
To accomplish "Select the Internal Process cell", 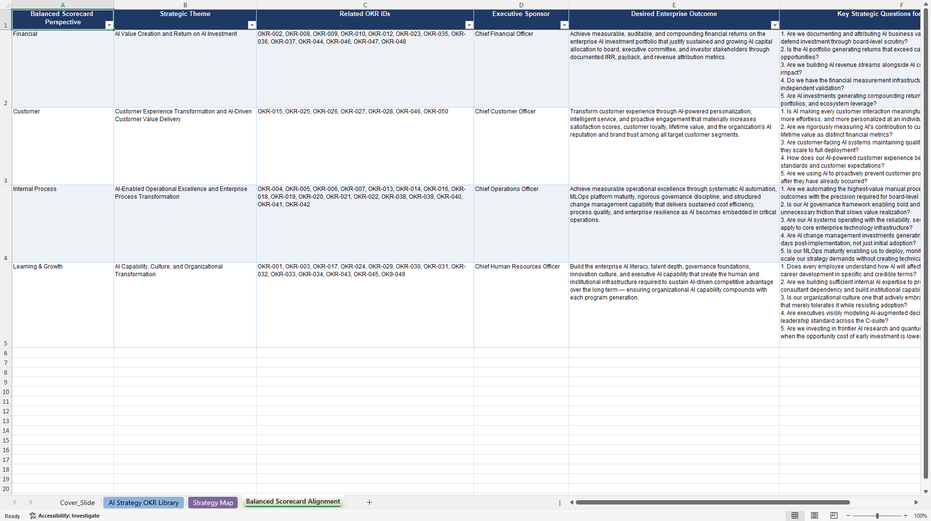I will [x=63, y=223].
